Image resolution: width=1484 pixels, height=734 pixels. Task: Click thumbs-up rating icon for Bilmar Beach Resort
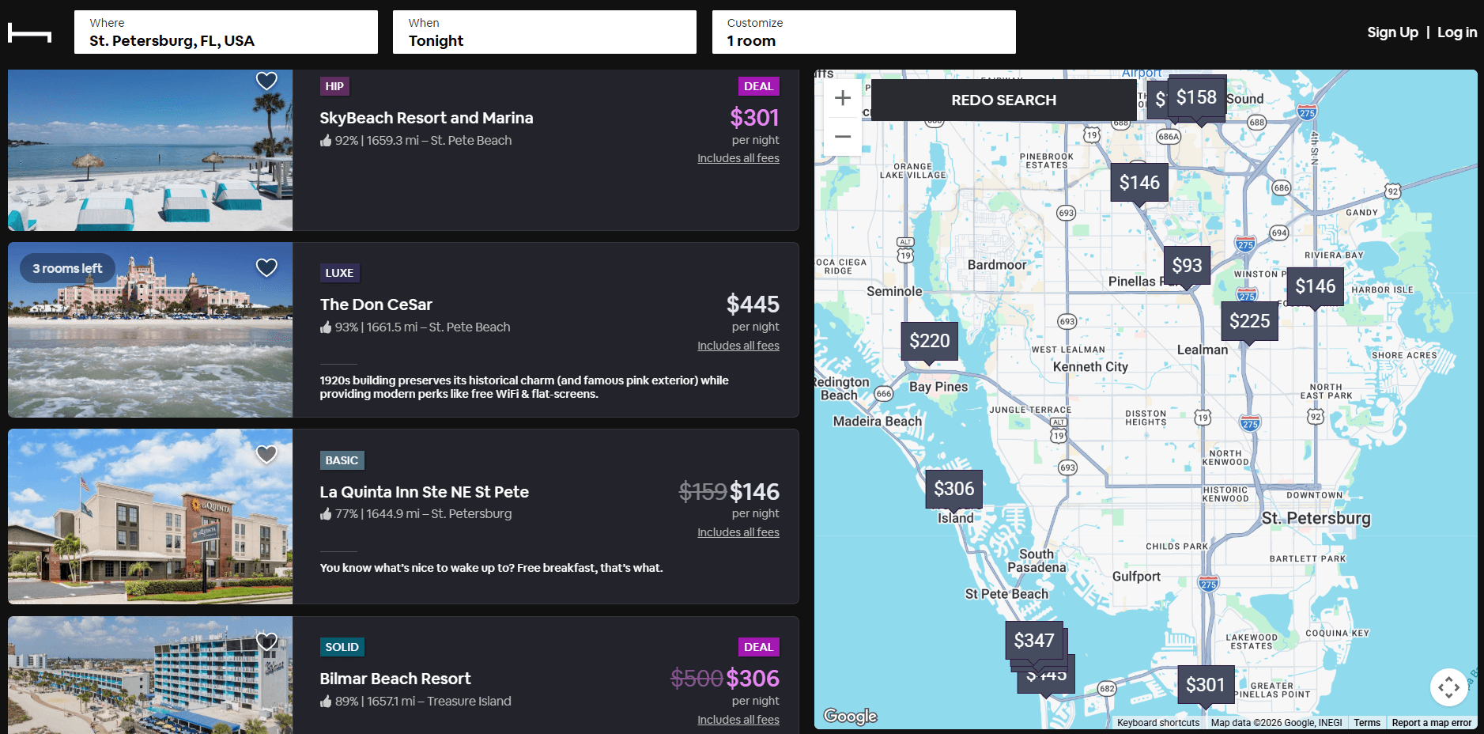(x=326, y=702)
